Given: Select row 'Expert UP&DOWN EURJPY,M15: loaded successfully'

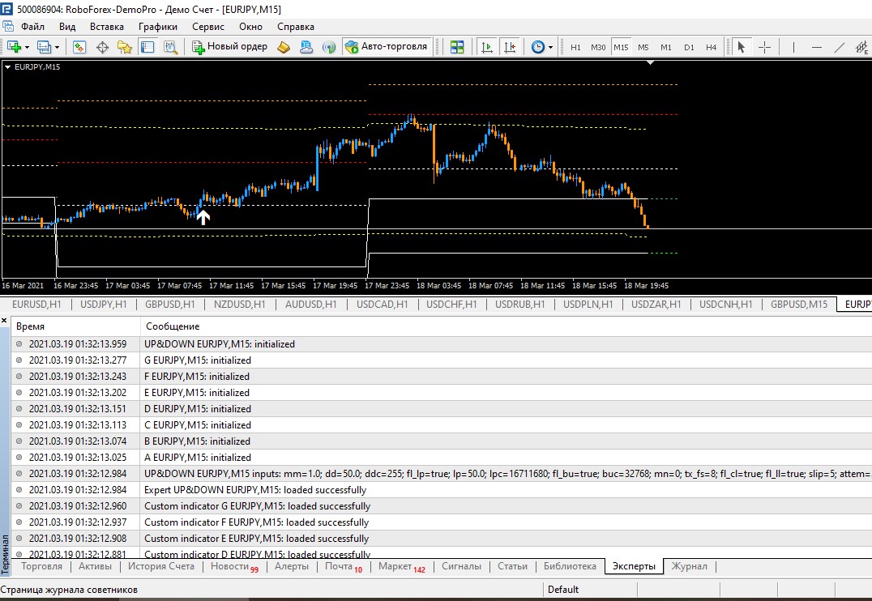Looking at the screenshot, I should tap(442, 490).
